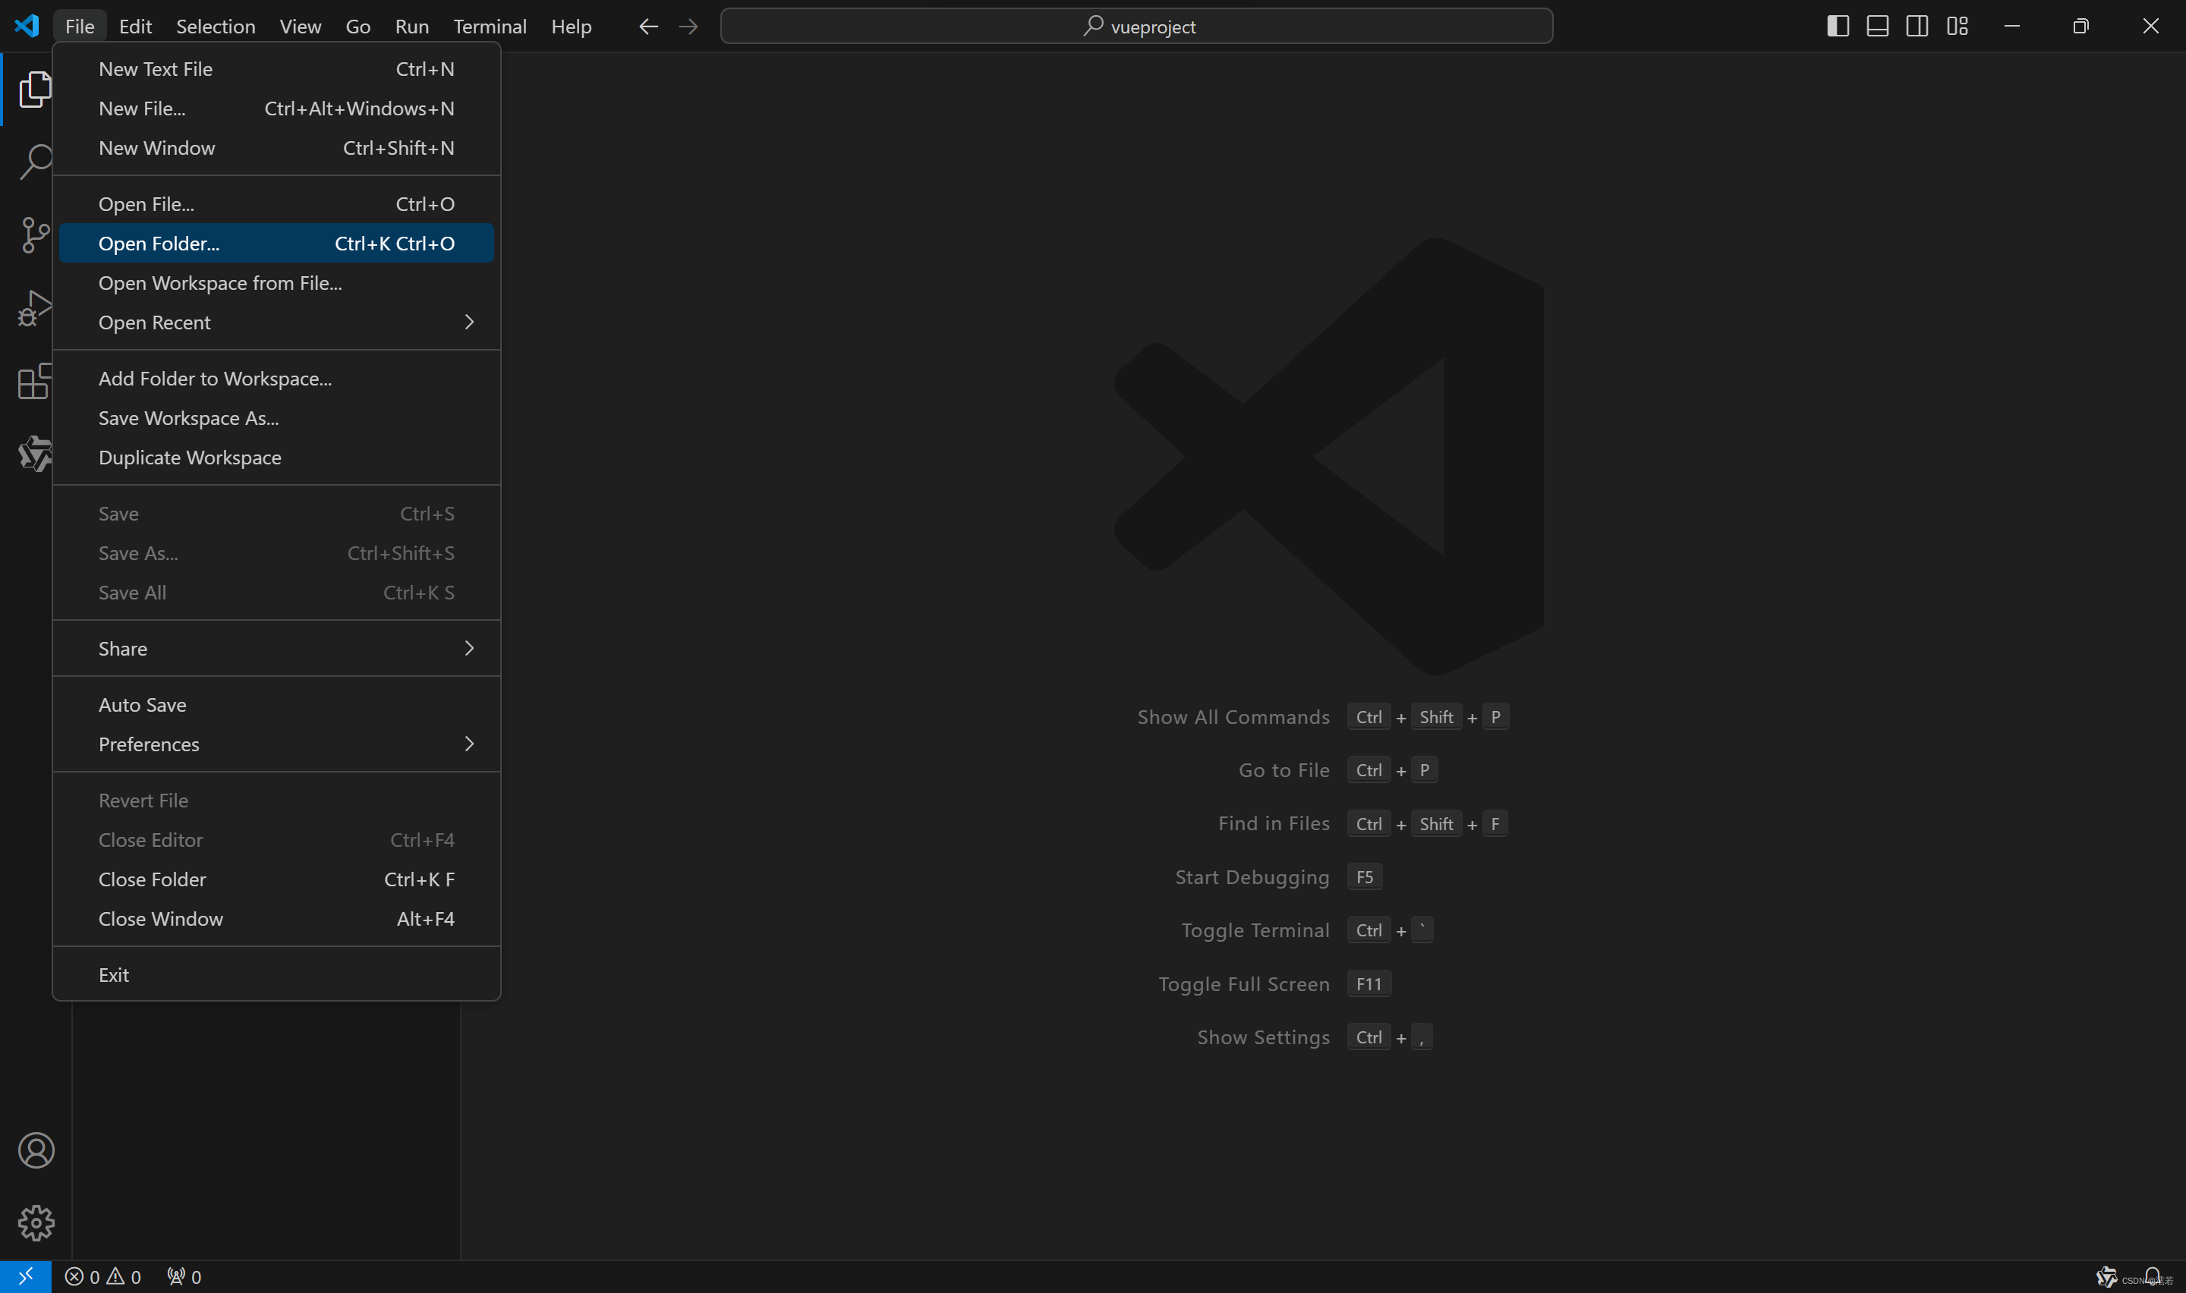Open the Extensions view icon
2186x1293 pixels.
35,382
